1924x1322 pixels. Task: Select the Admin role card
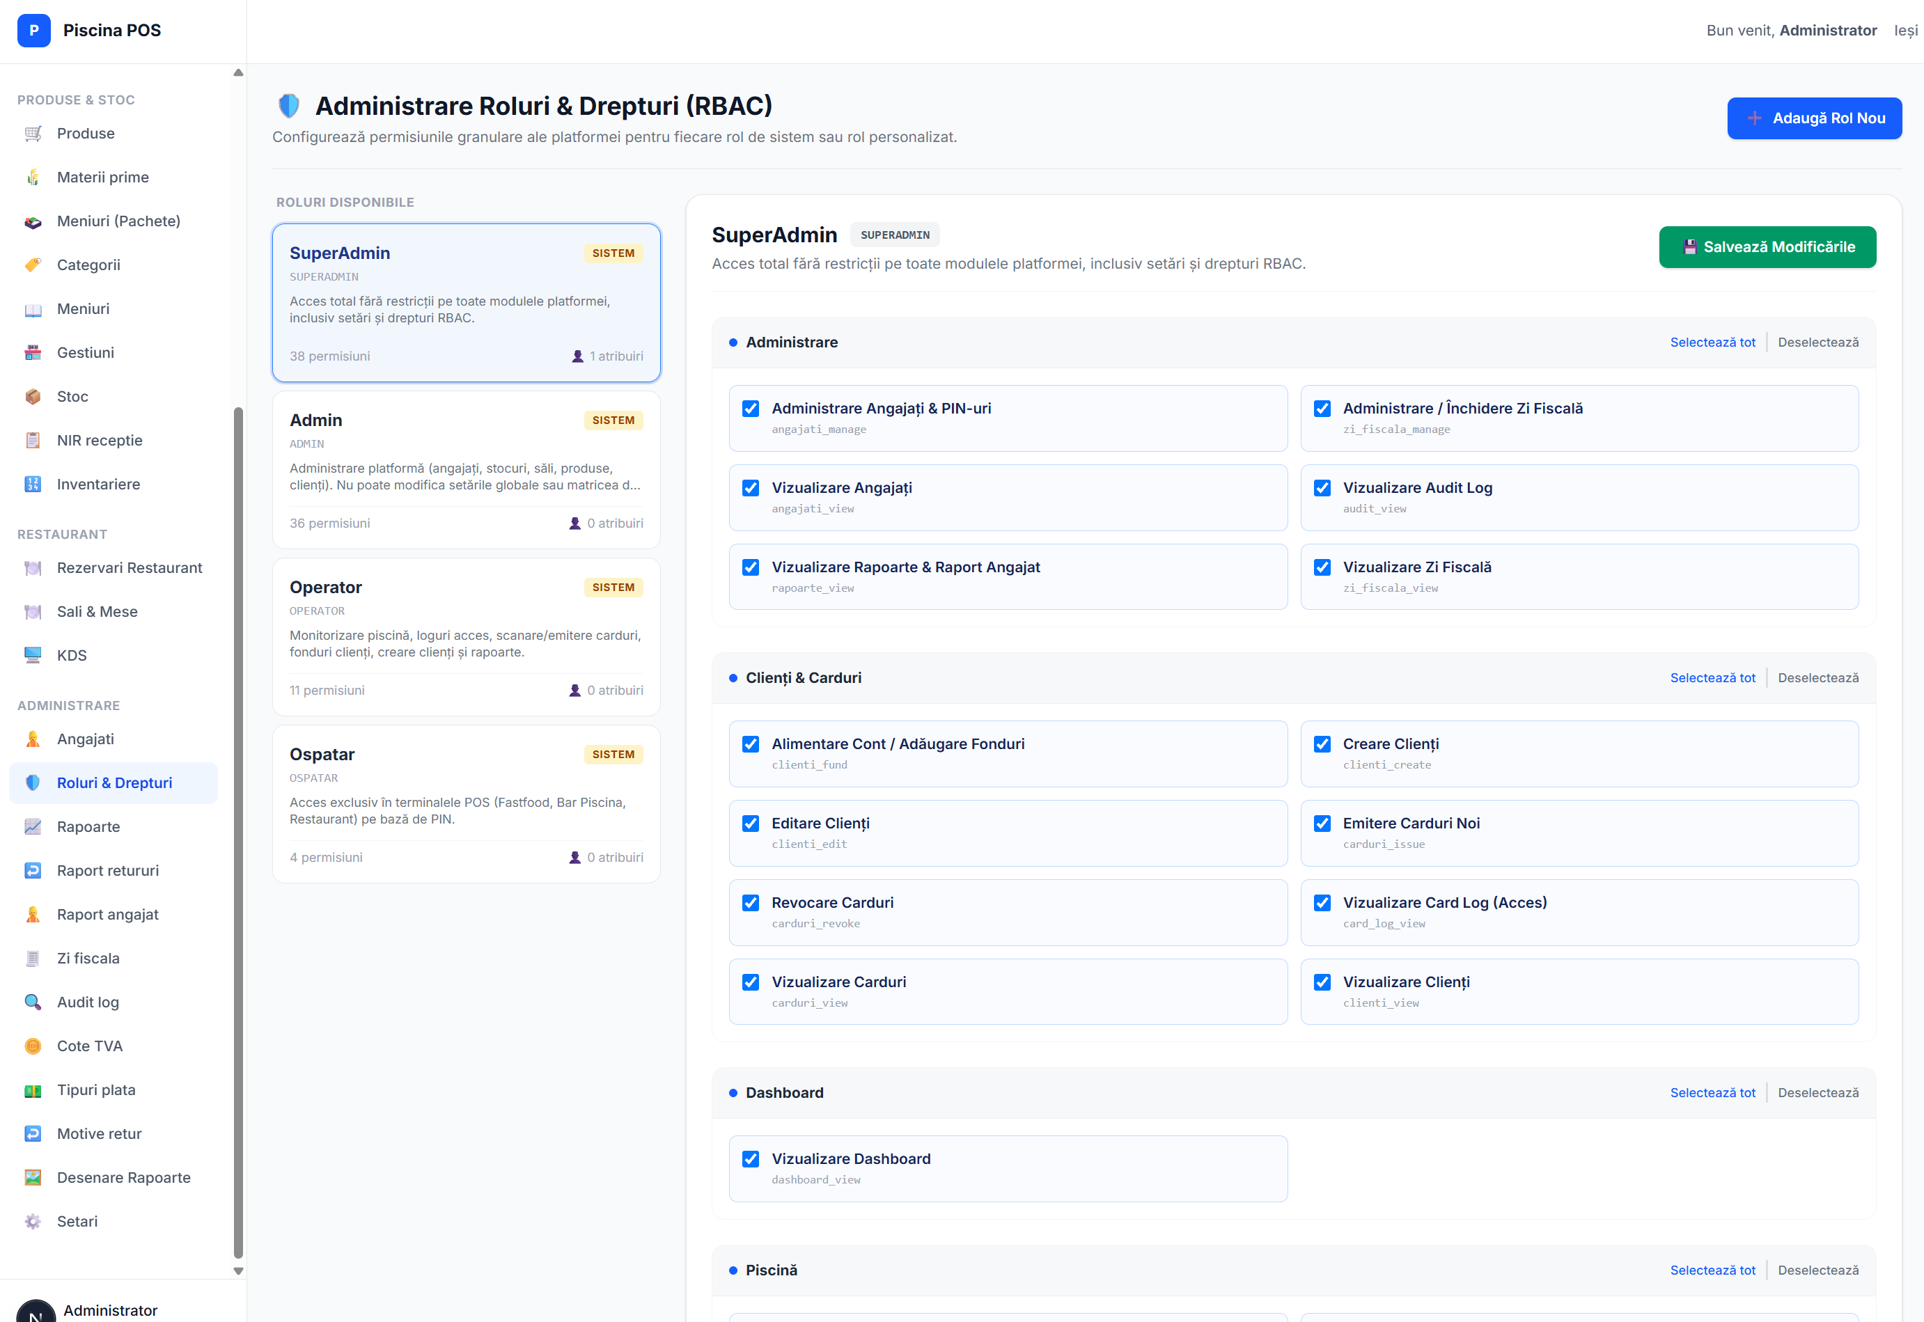coord(467,471)
